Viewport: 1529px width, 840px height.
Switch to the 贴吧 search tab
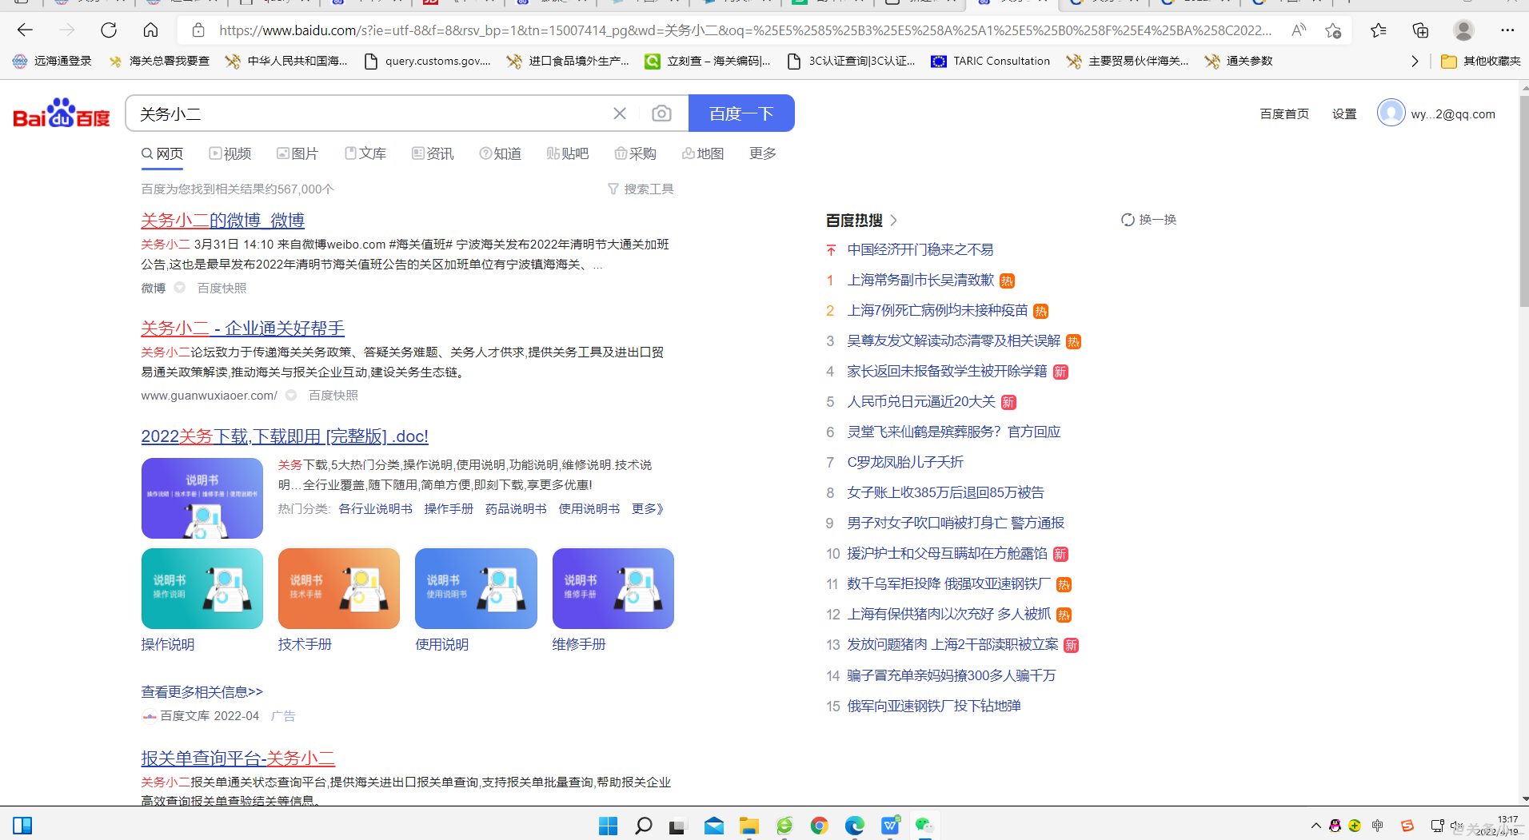tap(568, 153)
